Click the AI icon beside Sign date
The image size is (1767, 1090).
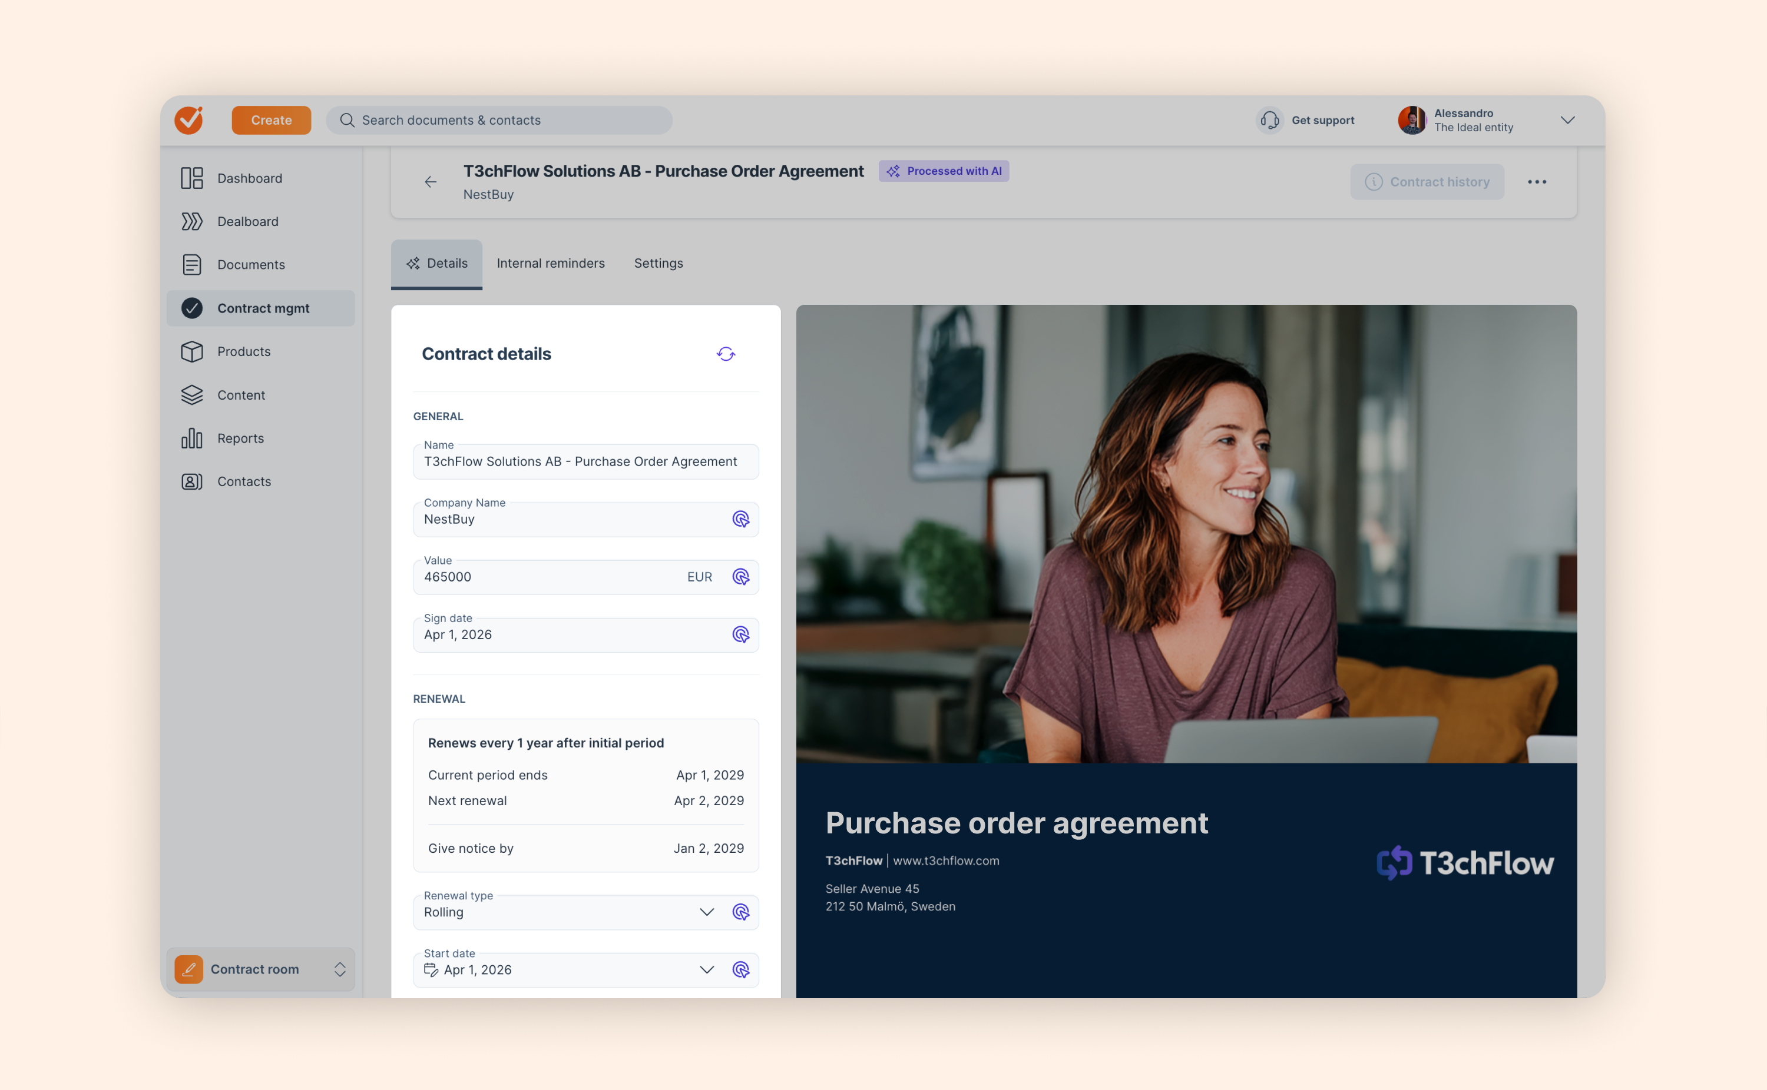pos(741,635)
